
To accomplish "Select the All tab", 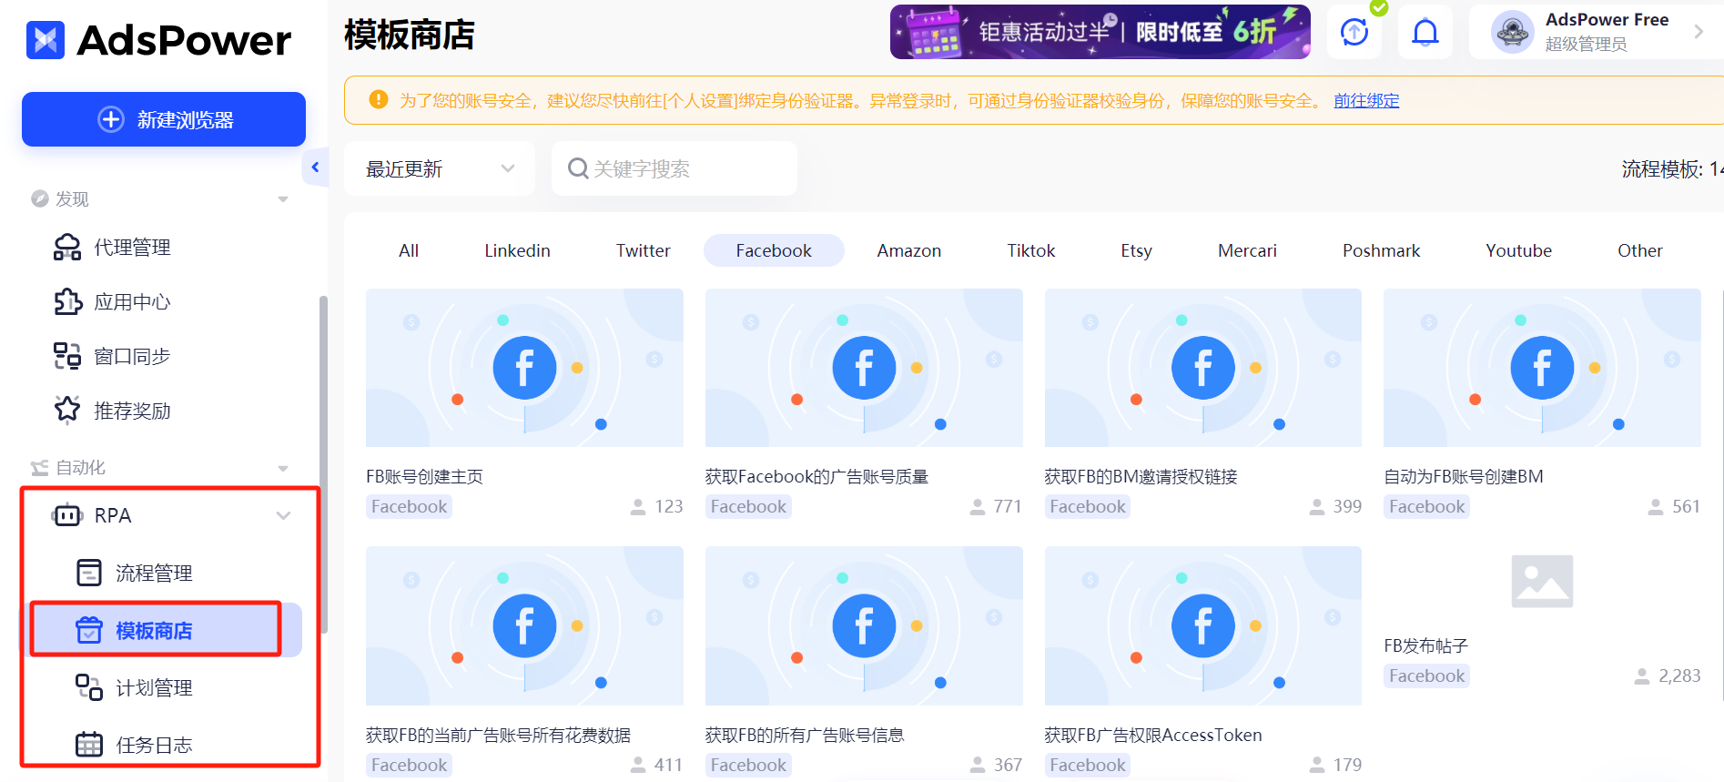I will [x=409, y=250].
